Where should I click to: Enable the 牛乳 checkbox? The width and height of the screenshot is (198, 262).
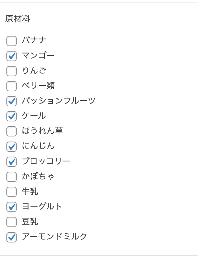(x=12, y=192)
